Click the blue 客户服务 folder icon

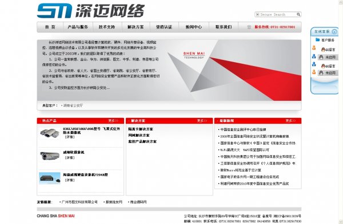[318, 40]
